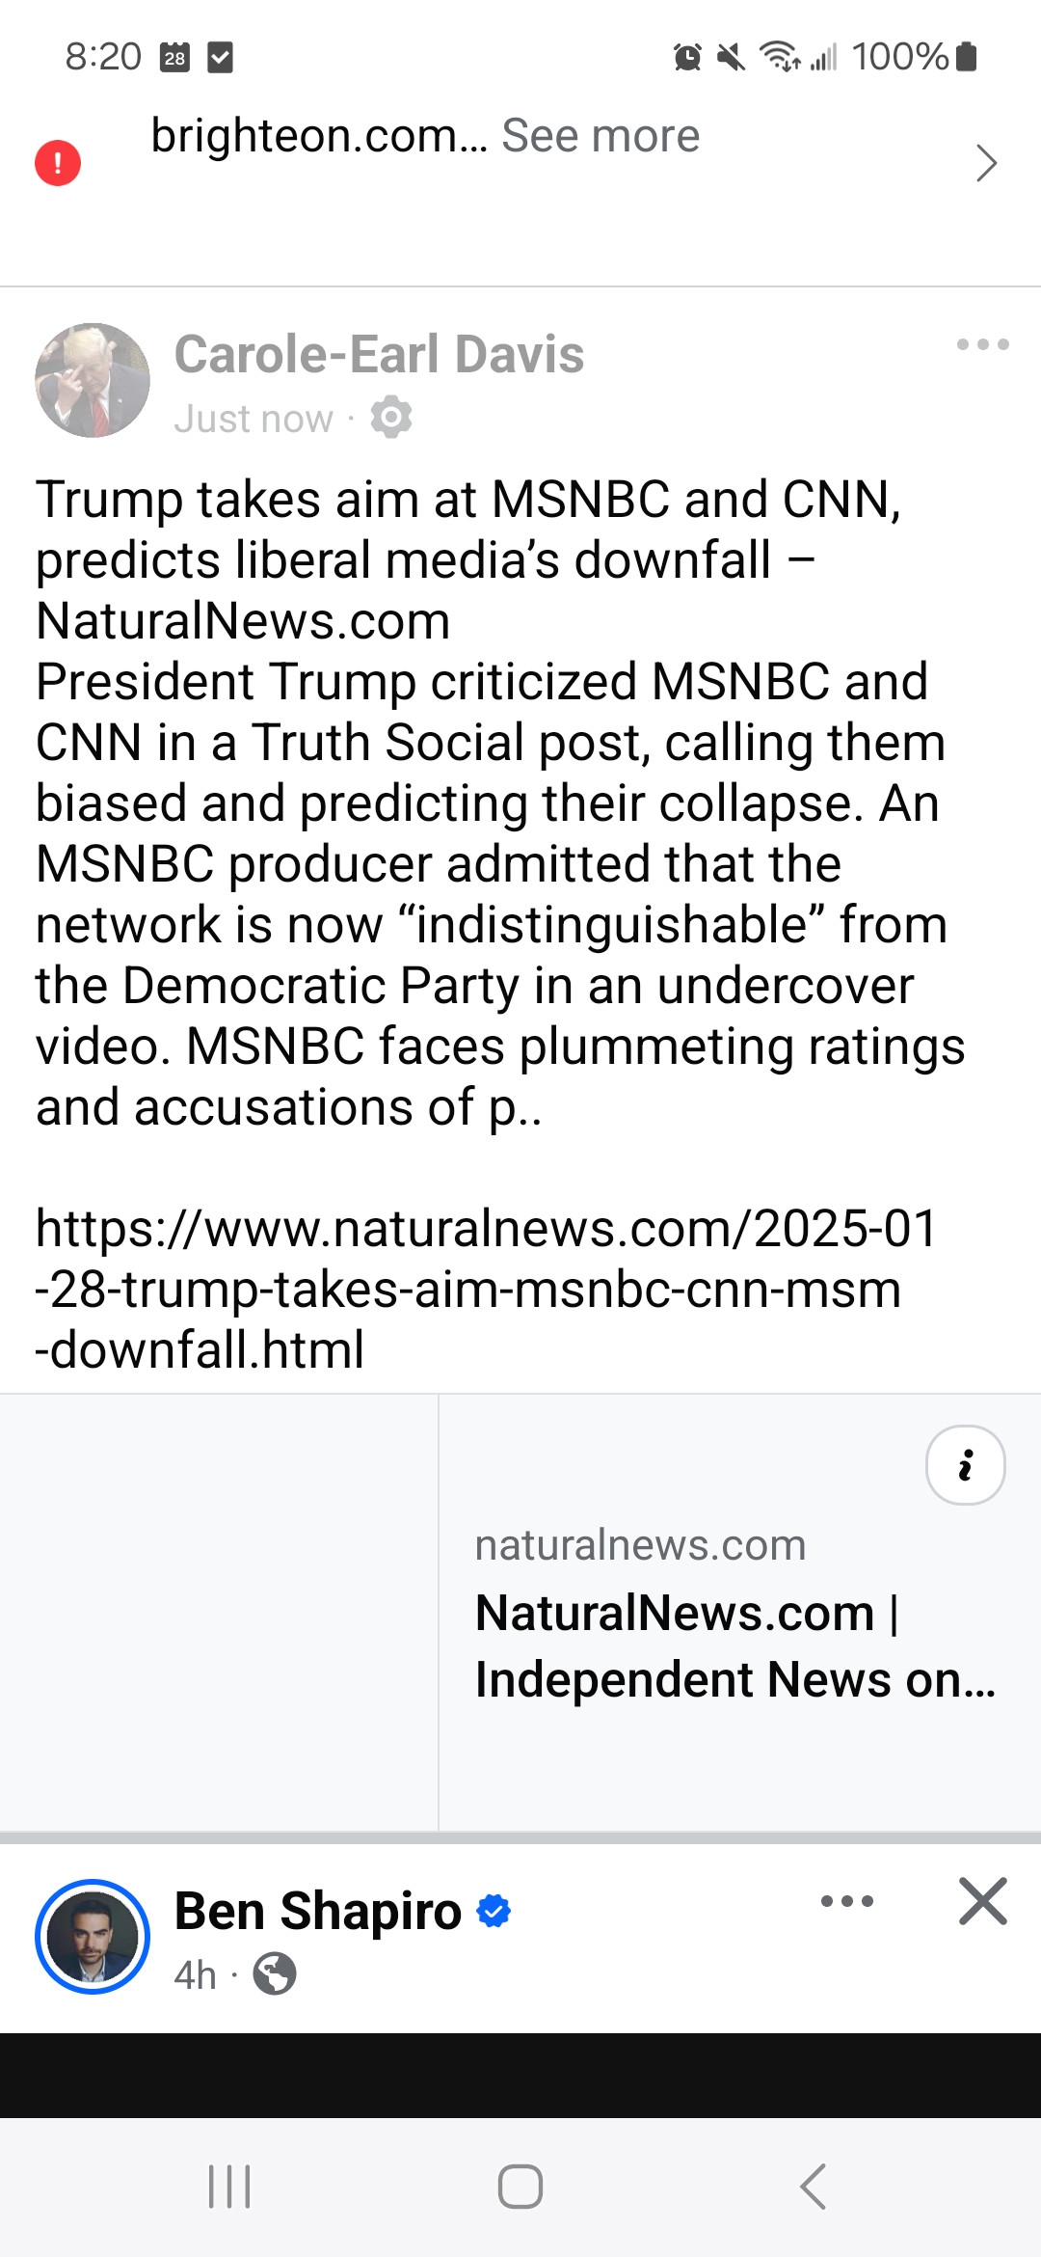Viewport: 1041px width, 2257px height.
Task: Tap Ben Shapiro's verified badge
Action: point(494,1911)
